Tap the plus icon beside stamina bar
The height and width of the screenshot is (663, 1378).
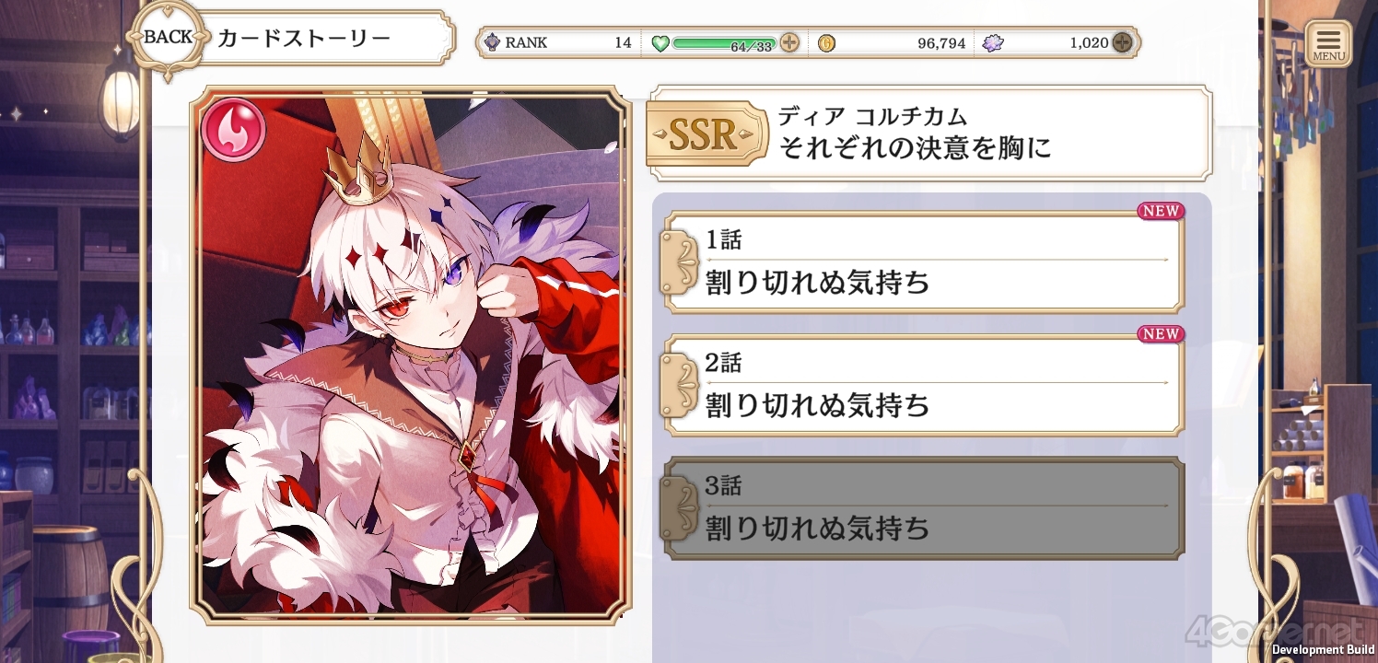click(x=789, y=42)
